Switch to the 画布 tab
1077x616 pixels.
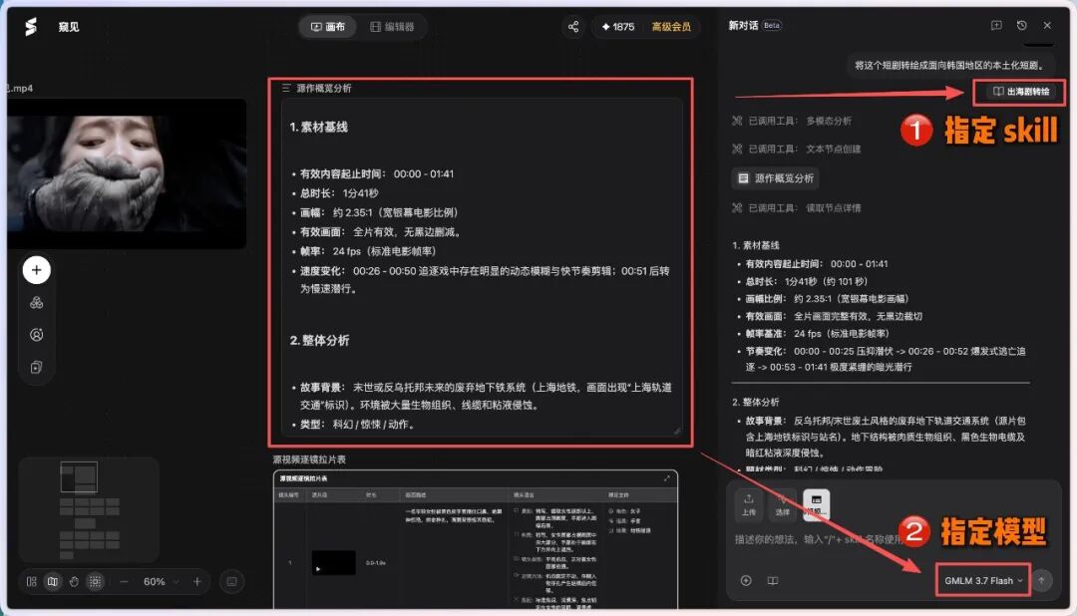328,27
